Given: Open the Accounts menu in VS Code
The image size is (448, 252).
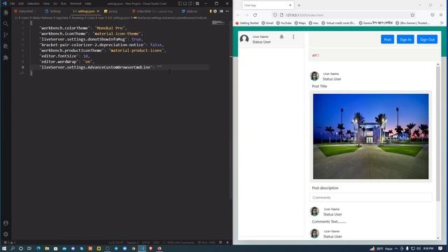Looking at the screenshot, I should click(6, 223).
